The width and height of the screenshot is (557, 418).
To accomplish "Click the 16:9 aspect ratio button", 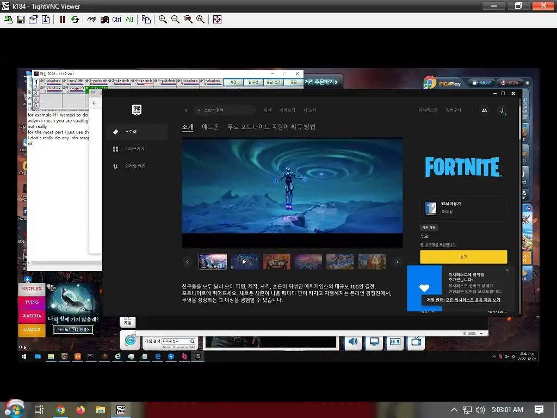I will point(395,342).
